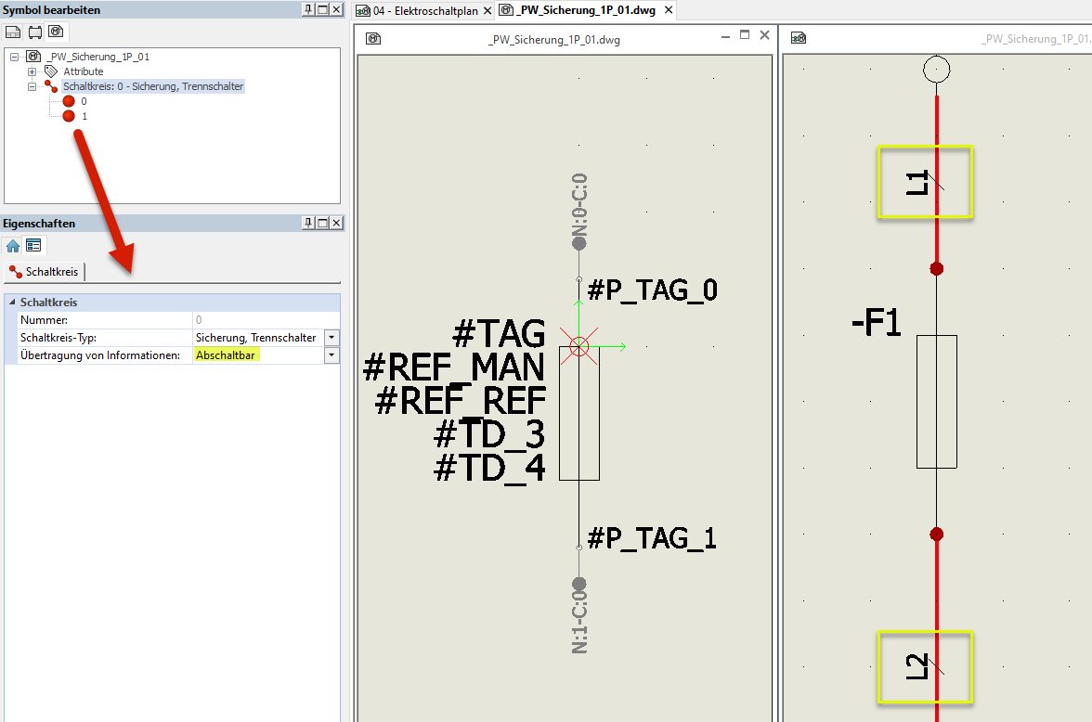This screenshot has width=1092, height=722.
Task: Select the symbol view icon in Symbol bearbeiten
Action: point(56,32)
